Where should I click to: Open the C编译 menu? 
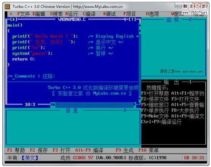pos(89,14)
